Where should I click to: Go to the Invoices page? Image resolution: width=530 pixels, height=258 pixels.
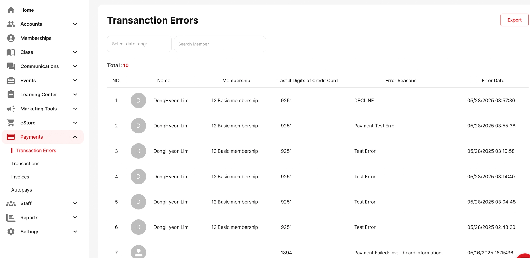point(20,177)
